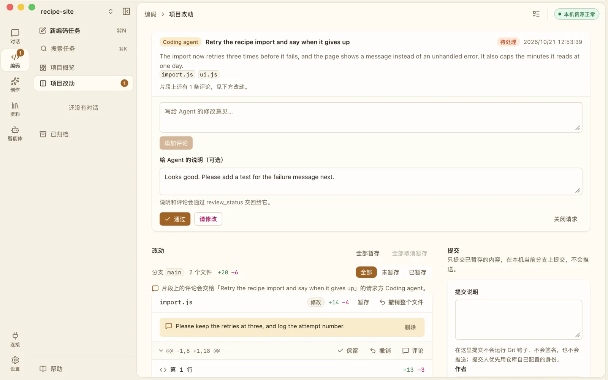The width and height of the screenshot is (608, 380).
Task: Open 项目改动 in the sidebar
Action: [x=84, y=83]
